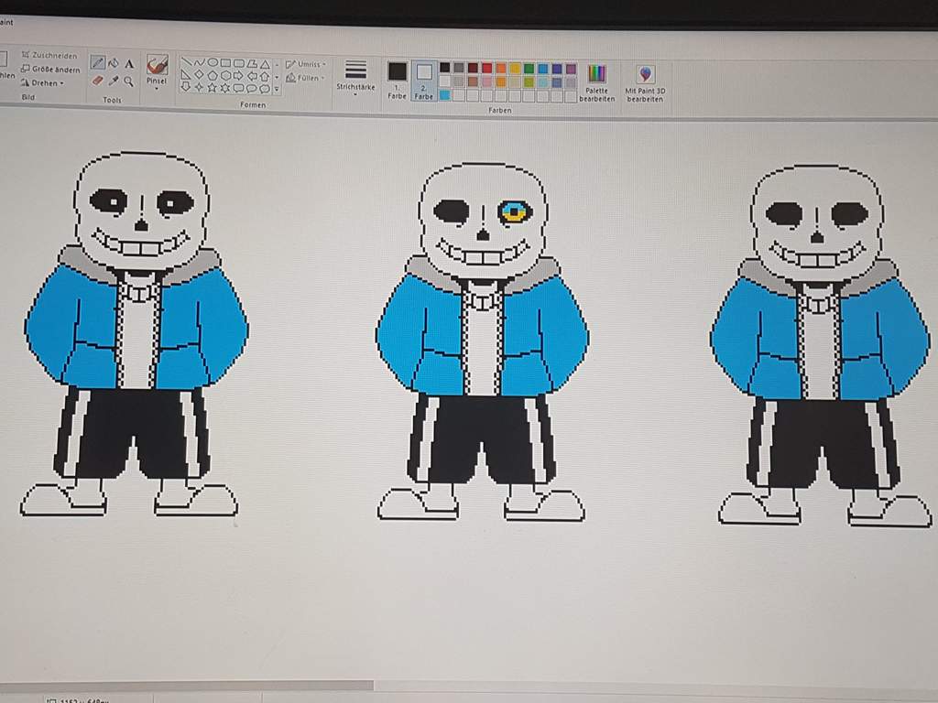The height and width of the screenshot is (703, 938).
Task: Click the blue jacket of the left skeleton drawing
Action: tap(136, 326)
